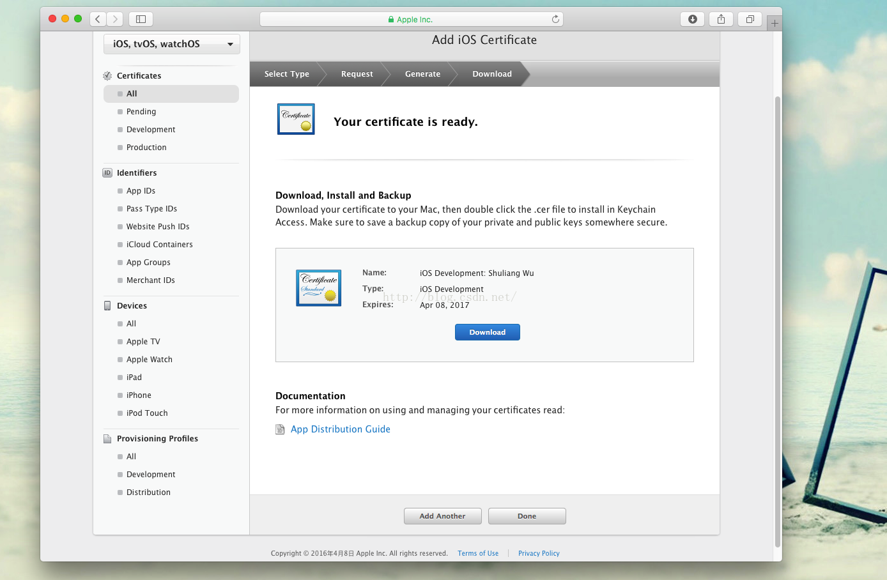
Task: Click the green lock icon in address bar
Action: pos(391,19)
